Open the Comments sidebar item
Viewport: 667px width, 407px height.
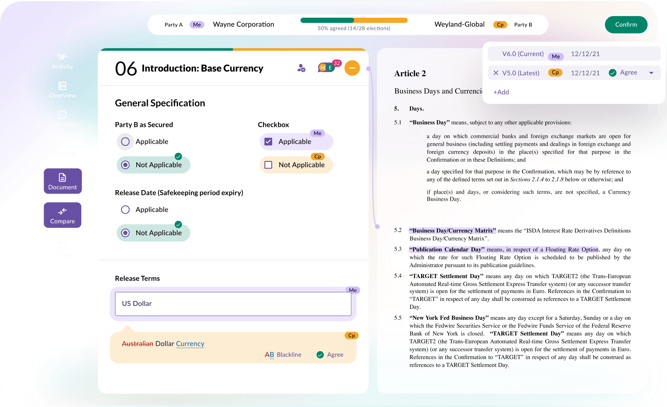(x=62, y=119)
